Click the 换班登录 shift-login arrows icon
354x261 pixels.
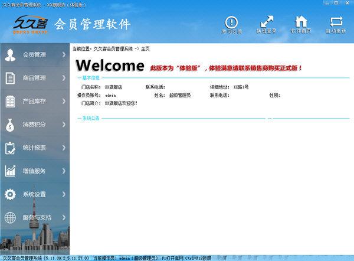click(267, 22)
